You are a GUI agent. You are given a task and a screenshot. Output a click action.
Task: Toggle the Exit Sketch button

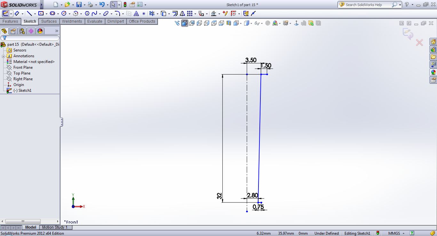[x=5, y=13]
